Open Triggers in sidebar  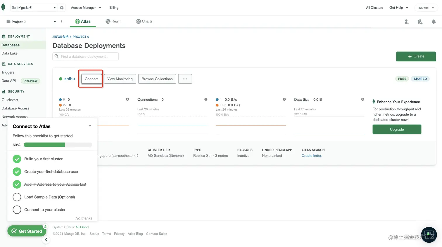click(x=8, y=72)
